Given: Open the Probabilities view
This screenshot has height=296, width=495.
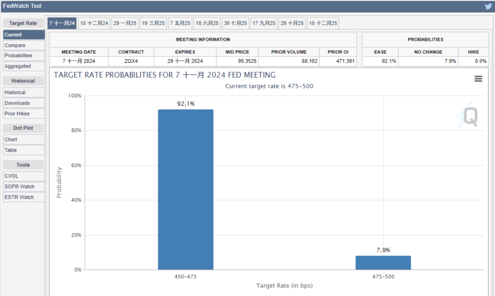Looking at the screenshot, I should pos(24,55).
